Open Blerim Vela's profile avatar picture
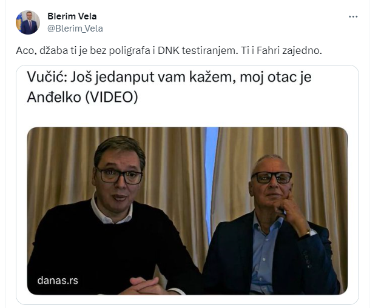Screen dimensions: 384x308 click(x=28, y=22)
